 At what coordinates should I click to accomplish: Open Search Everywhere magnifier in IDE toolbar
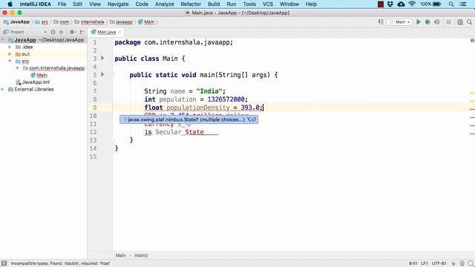pos(469,22)
